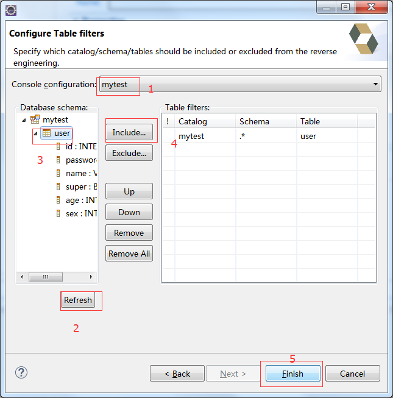Move filter Up
Viewport: 393px width, 398px height.
(129, 191)
